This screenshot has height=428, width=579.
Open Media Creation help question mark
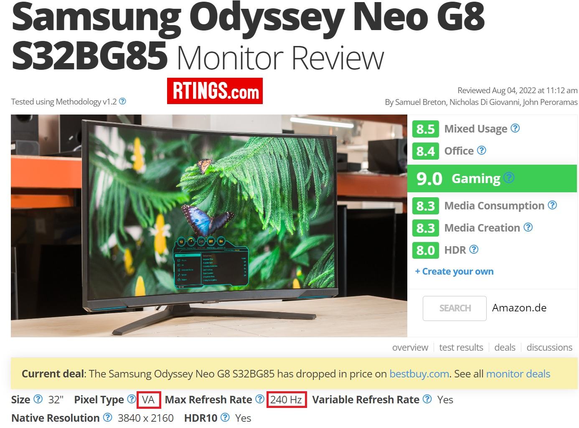[x=528, y=227]
